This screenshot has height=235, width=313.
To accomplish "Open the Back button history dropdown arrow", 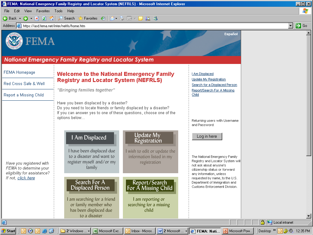I will click(x=20, y=18).
